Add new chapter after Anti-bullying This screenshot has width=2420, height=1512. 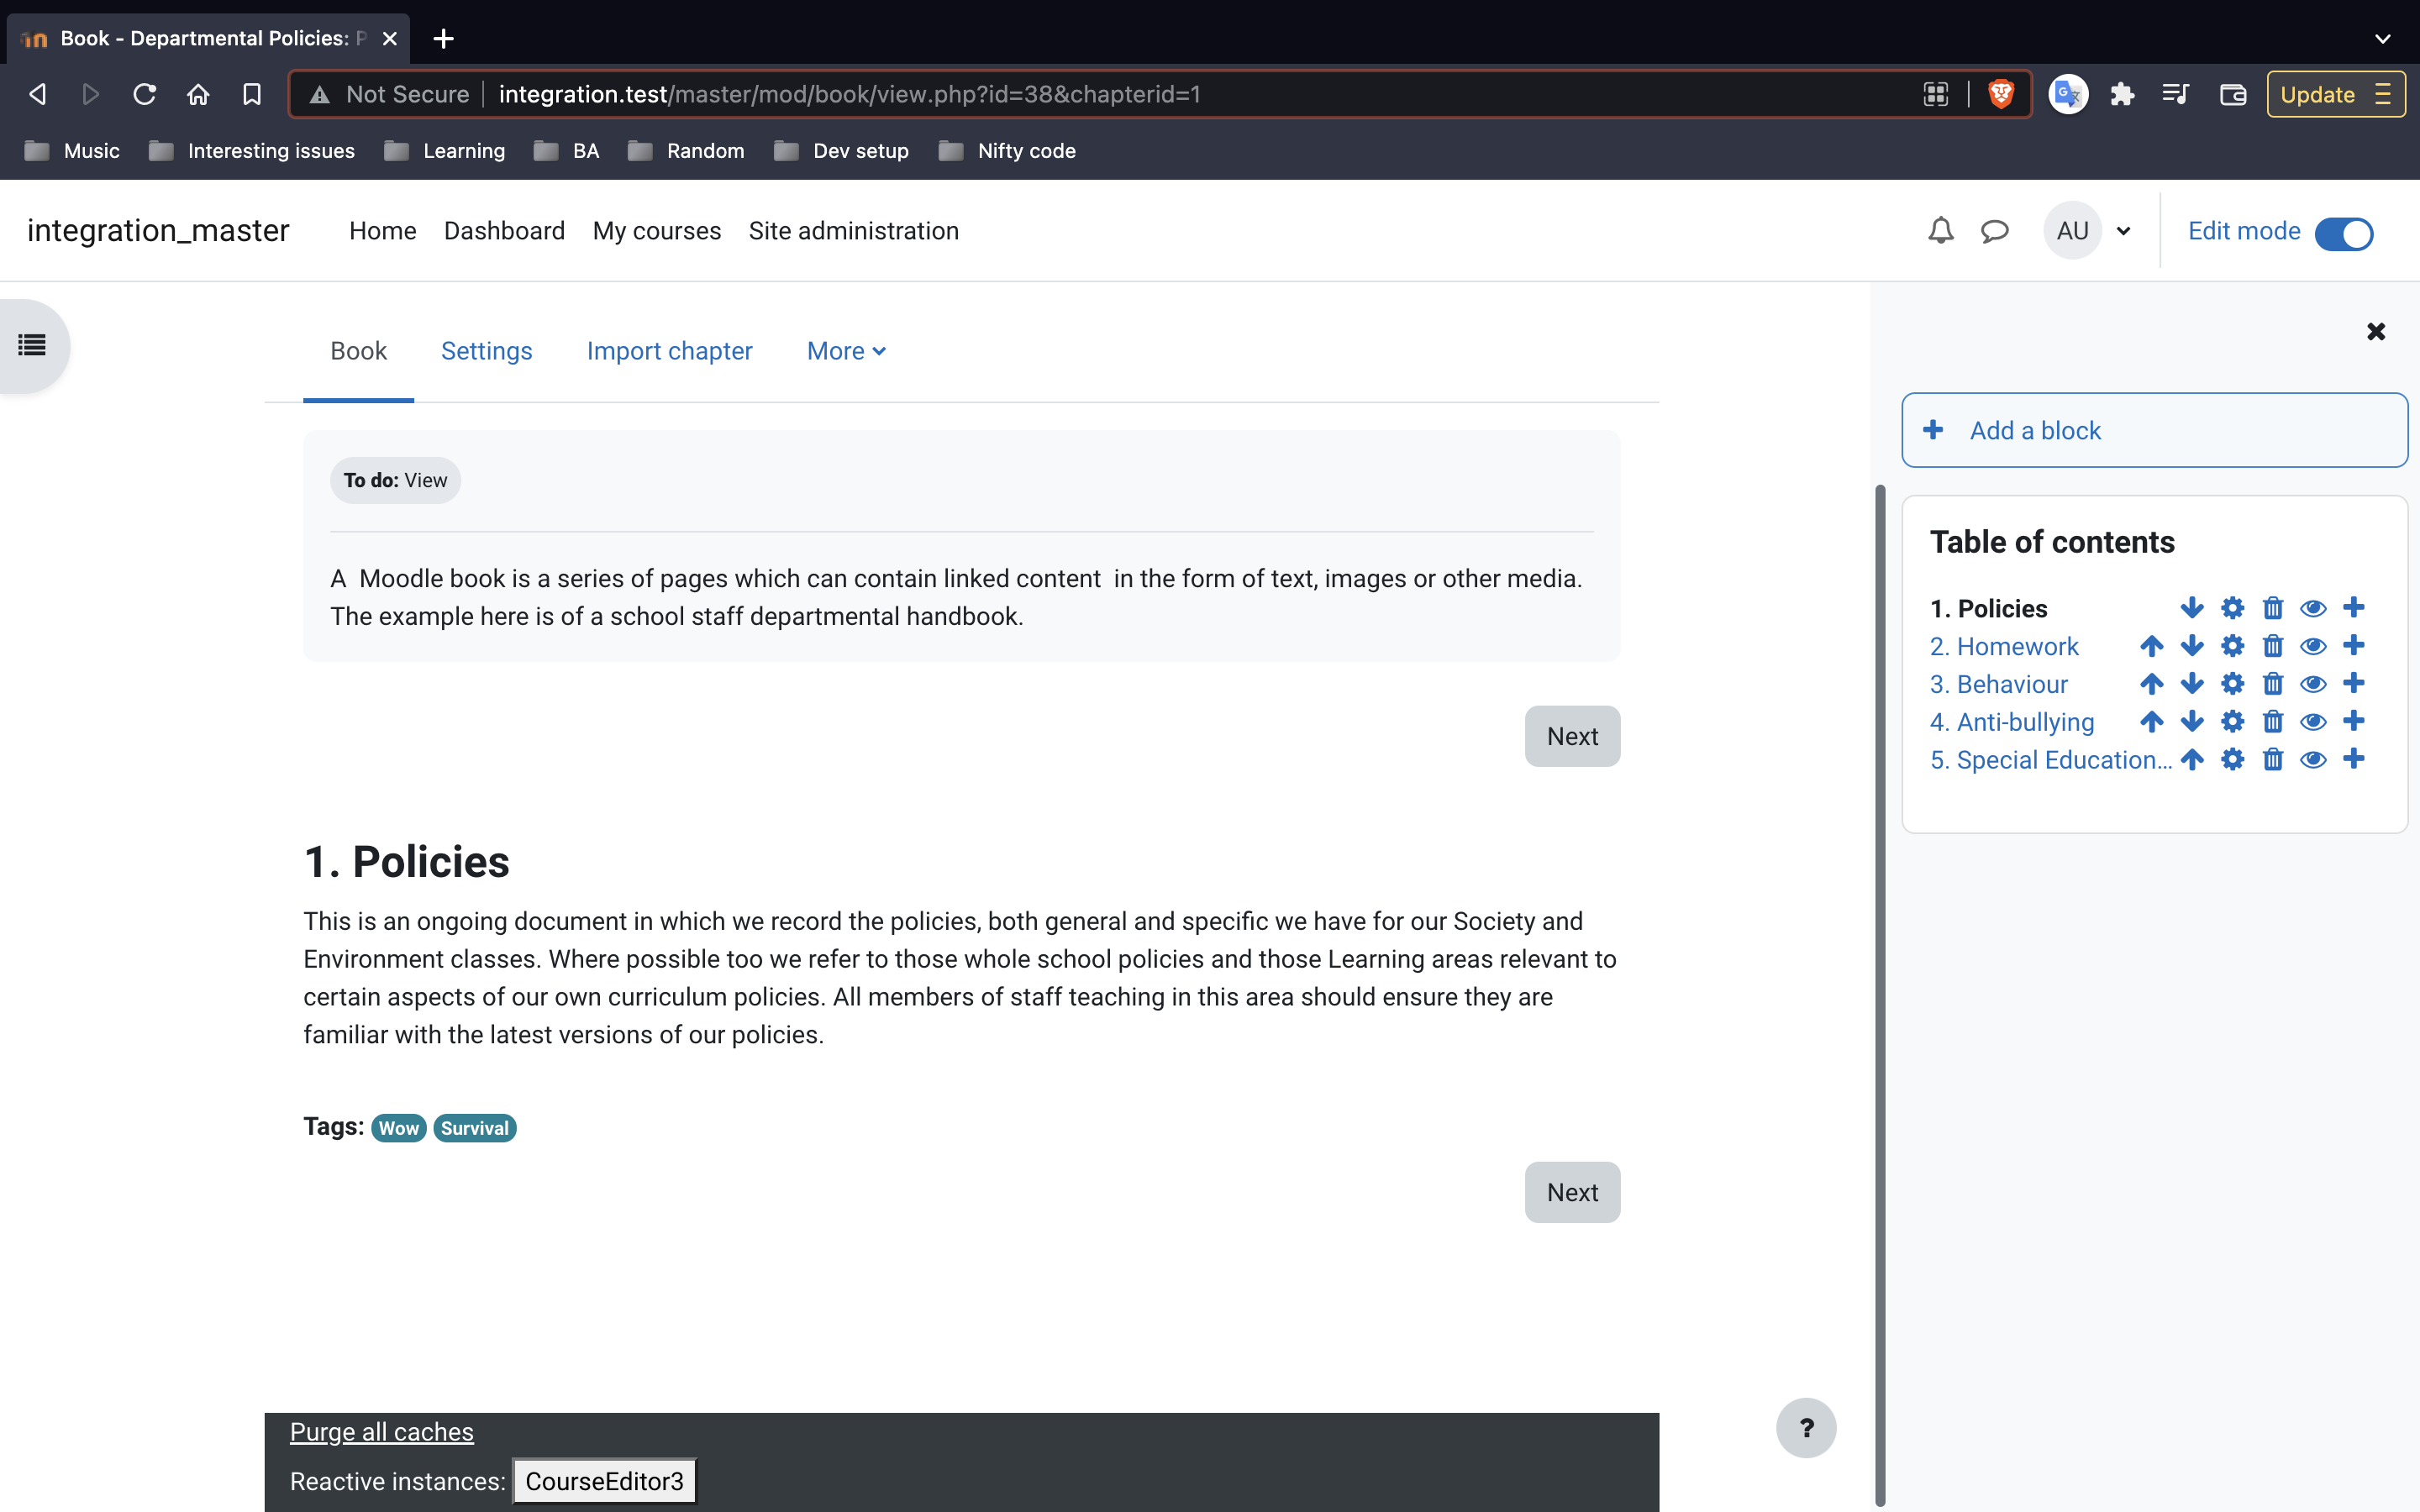(x=2354, y=721)
